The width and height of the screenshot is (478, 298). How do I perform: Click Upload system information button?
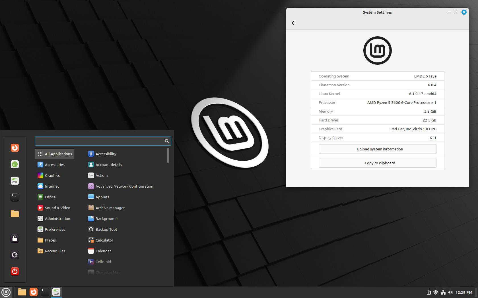click(377, 149)
